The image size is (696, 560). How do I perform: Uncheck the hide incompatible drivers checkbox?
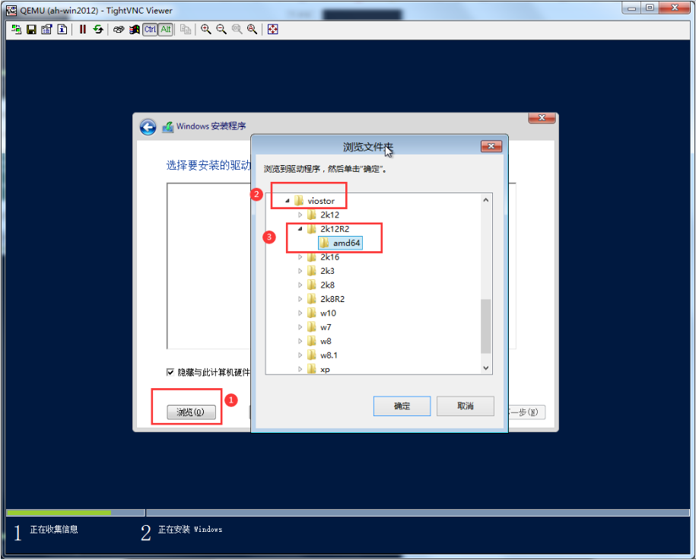click(170, 372)
